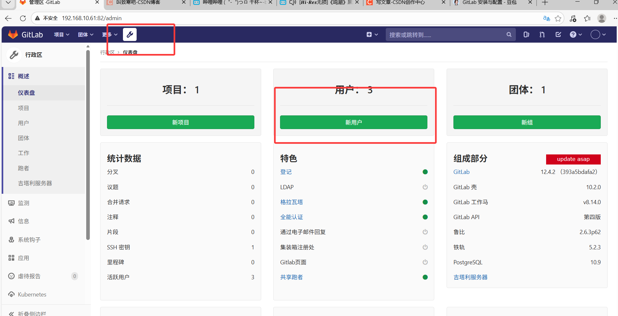Open the admin area wrench icon
Image resolution: width=618 pixels, height=316 pixels.
130,34
